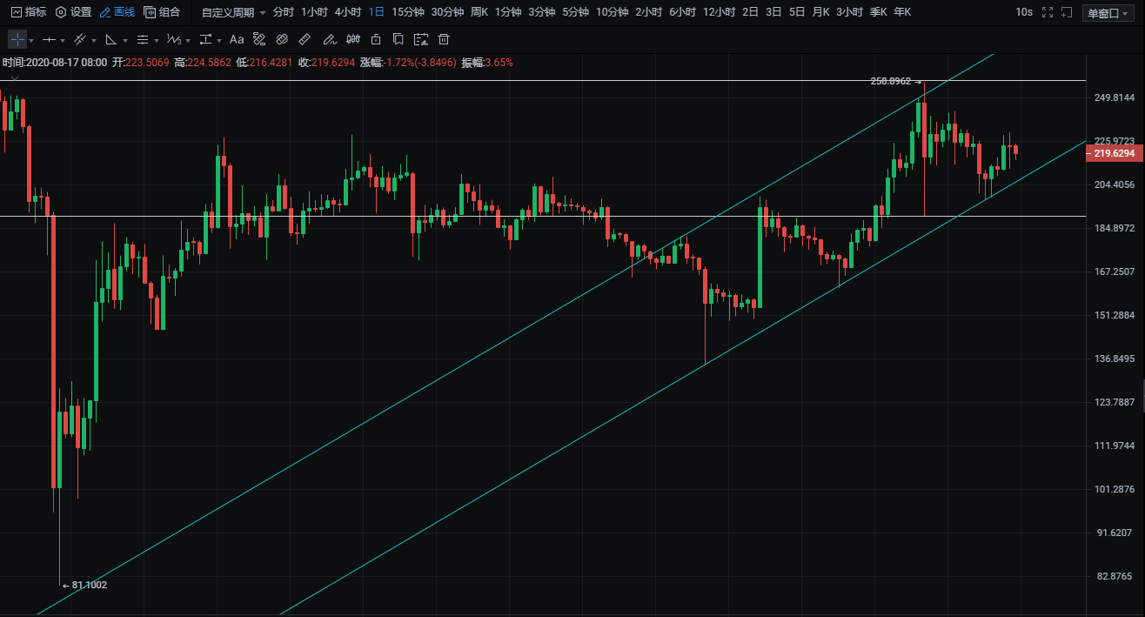This screenshot has width=1145, height=617.
Task: Click the lock drawings icon
Action: (x=376, y=40)
